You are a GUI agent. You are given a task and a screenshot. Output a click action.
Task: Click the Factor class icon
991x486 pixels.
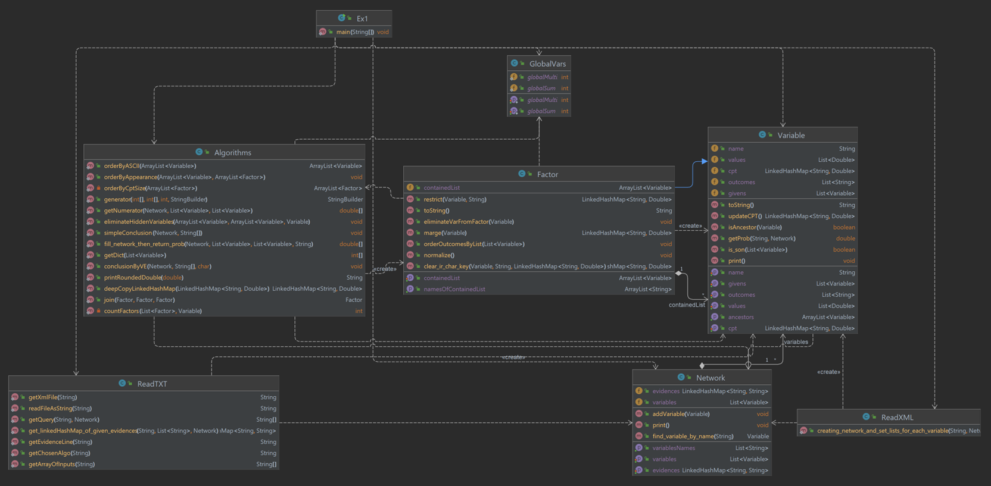coord(522,174)
